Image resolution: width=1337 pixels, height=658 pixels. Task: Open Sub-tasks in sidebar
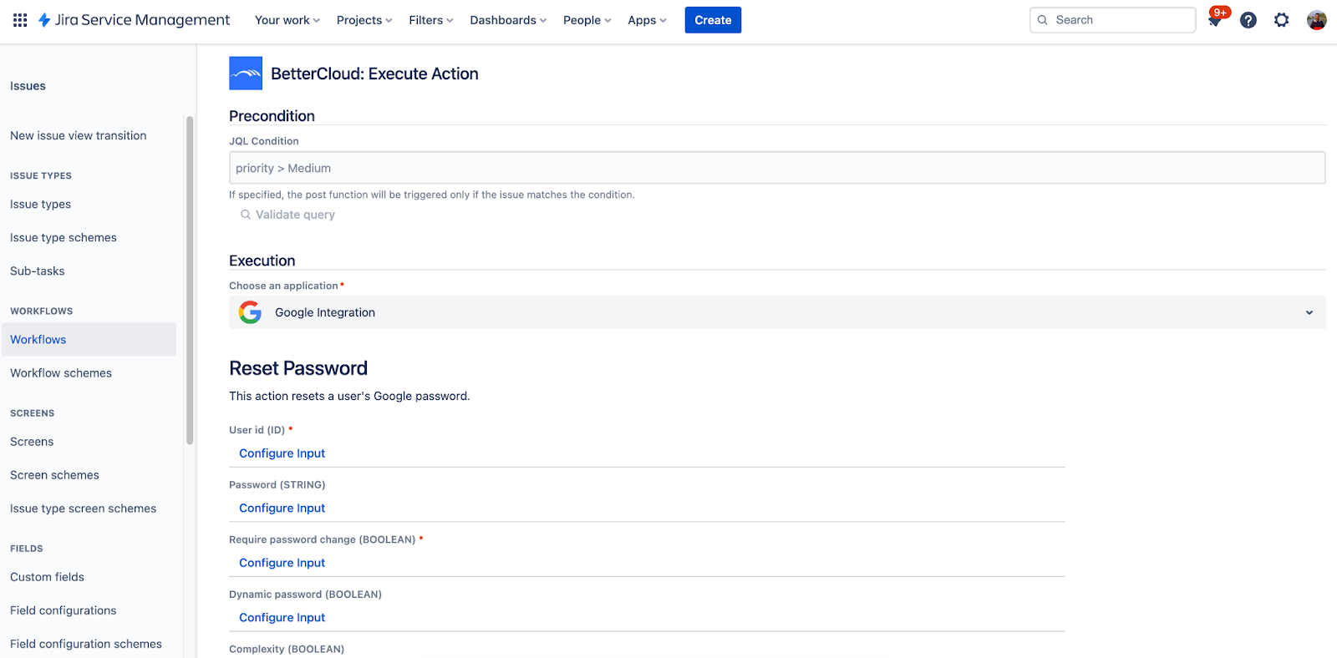(x=38, y=271)
